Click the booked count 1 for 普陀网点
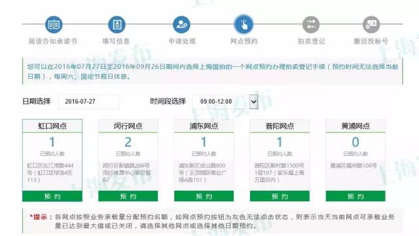This screenshot has height=236, width=419. 280,142
